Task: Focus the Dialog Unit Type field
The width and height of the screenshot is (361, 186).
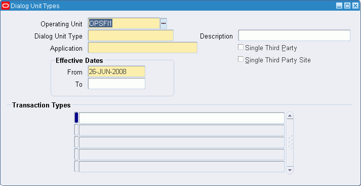Action: (131, 35)
